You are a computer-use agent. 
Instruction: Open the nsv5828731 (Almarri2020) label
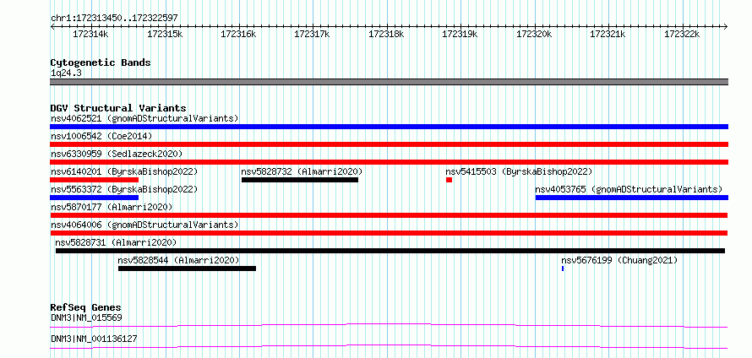116,242
